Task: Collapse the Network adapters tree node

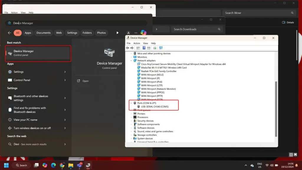Action: tap(132, 61)
